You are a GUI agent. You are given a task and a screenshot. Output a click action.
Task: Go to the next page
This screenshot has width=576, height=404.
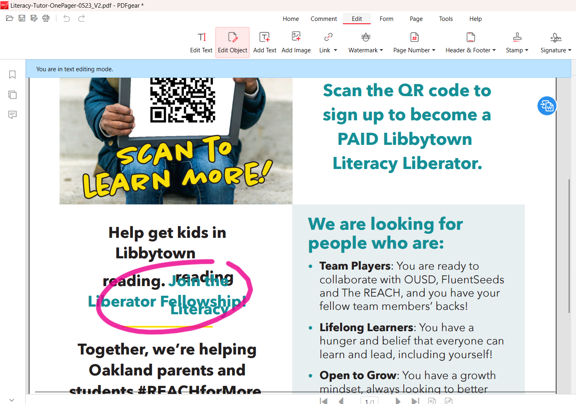pos(398,401)
